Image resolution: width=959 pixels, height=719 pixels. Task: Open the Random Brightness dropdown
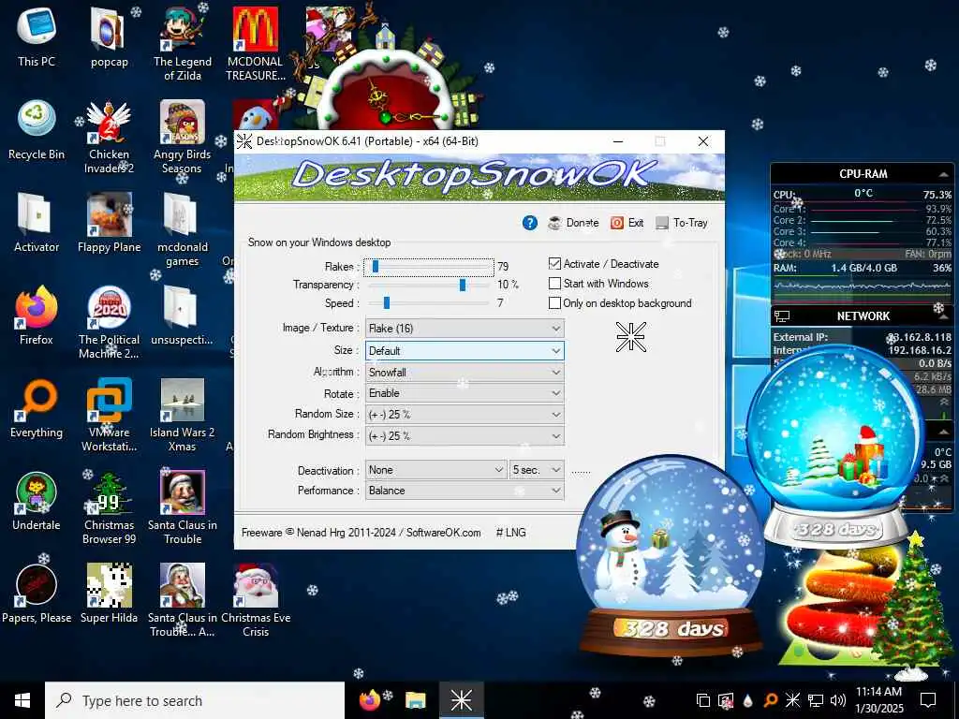tap(465, 436)
